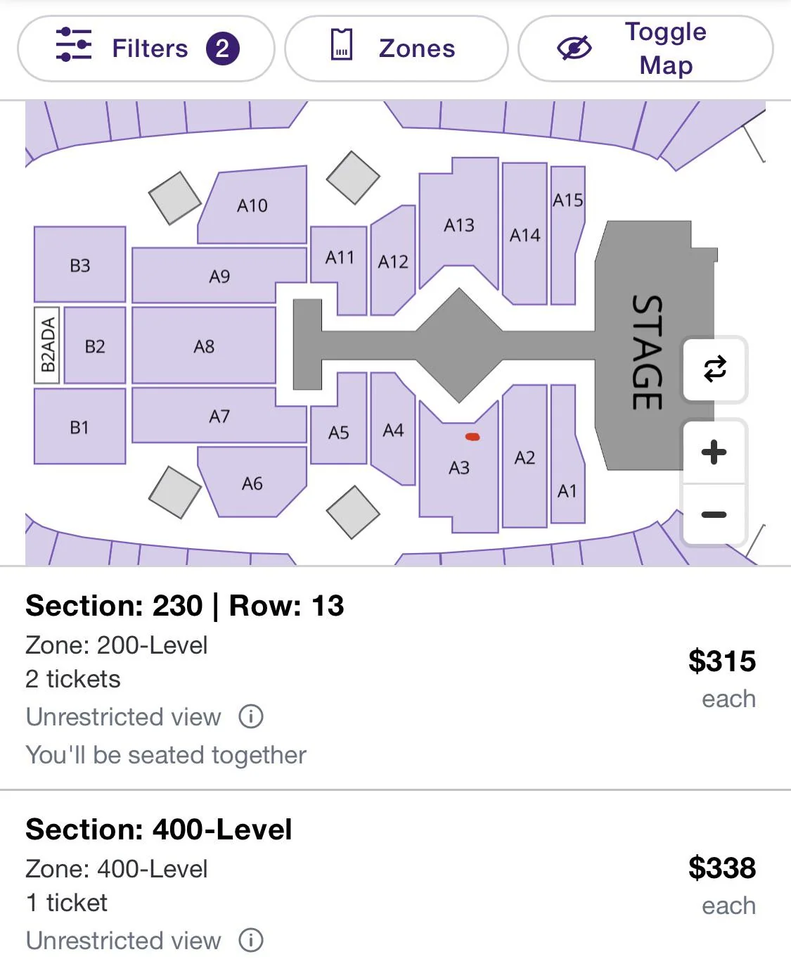This screenshot has width=791, height=971.
Task: Select floor section A8 on the map
Action: click(x=204, y=346)
